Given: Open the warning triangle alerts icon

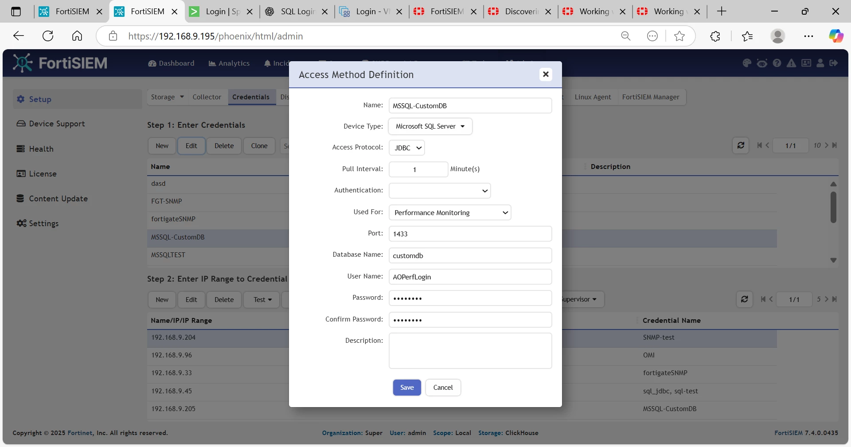Looking at the screenshot, I should click(x=791, y=63).
